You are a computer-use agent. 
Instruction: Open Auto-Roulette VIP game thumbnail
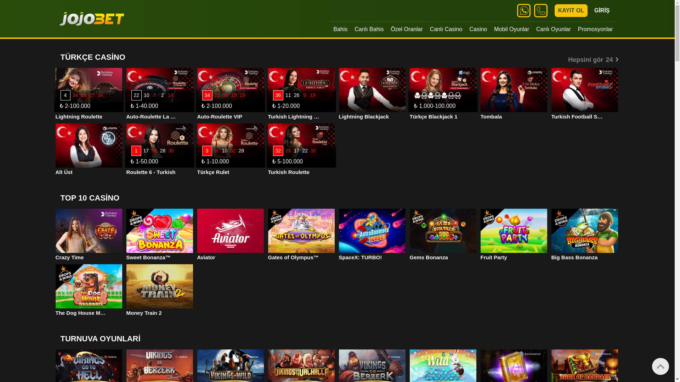click(230, 90)
